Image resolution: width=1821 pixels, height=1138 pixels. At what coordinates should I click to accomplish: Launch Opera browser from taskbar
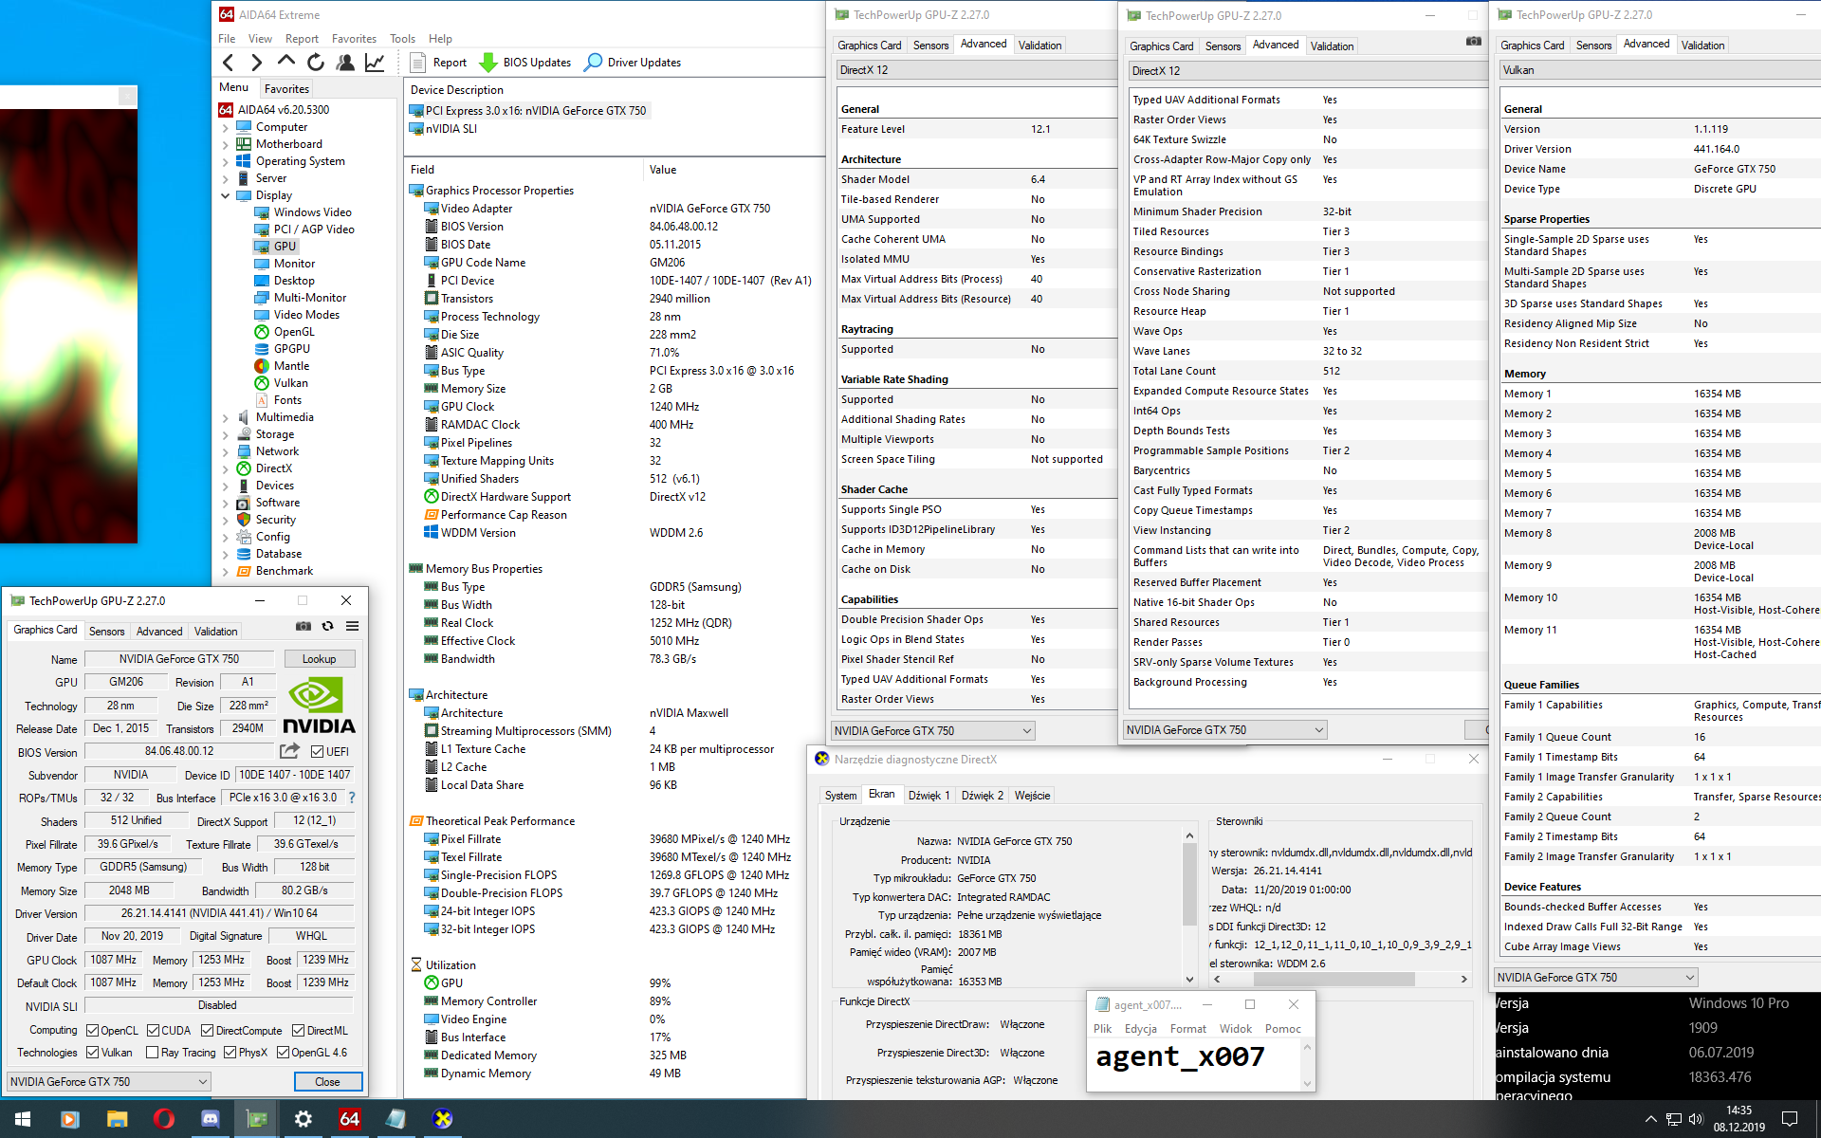[163, 1119]
